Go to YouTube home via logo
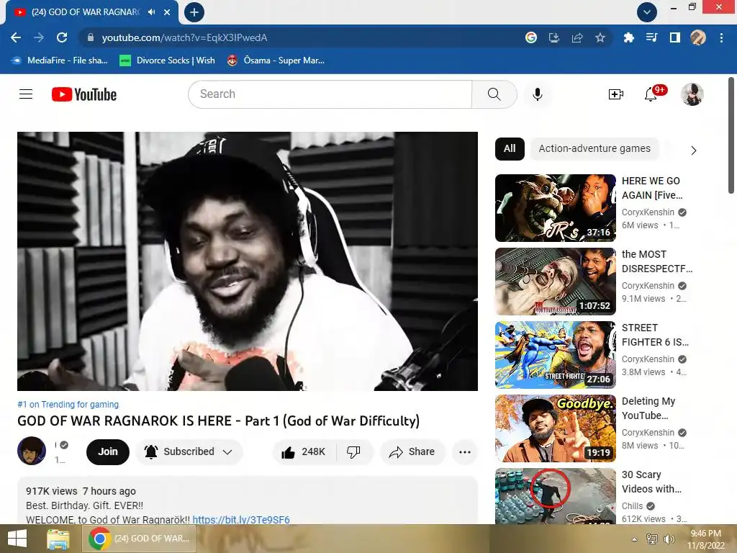This screenshot has width=737, height=553. pyautogui.click(x=84, y=94)
